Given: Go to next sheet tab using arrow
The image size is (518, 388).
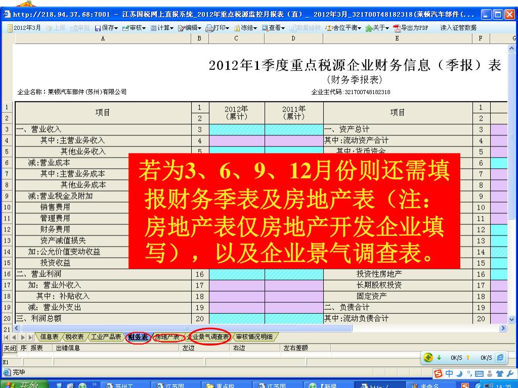Looking at the screenshot, I should coord(22,337).
